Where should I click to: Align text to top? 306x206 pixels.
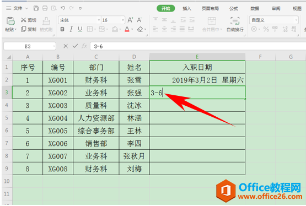point(155,19)
